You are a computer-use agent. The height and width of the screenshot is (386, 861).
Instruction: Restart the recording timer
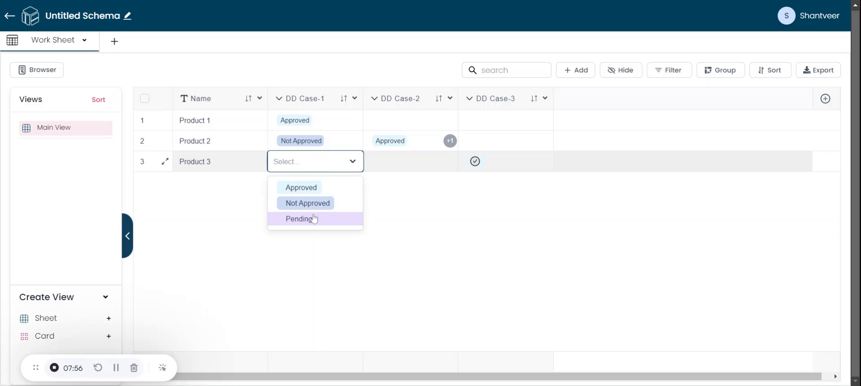(x=98, y=368)
